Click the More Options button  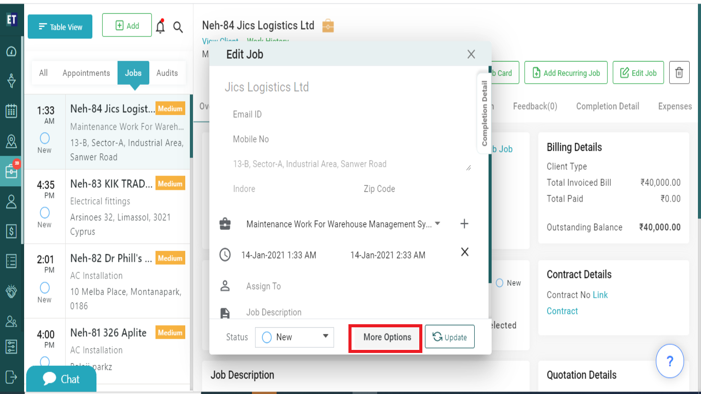click(387, 337)
